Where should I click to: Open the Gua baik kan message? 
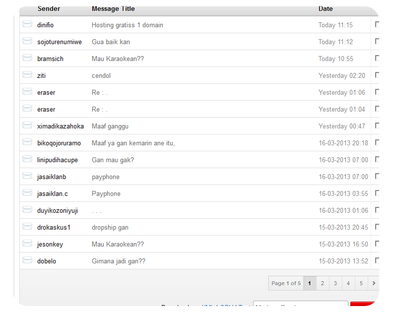[x=111, y=42]
